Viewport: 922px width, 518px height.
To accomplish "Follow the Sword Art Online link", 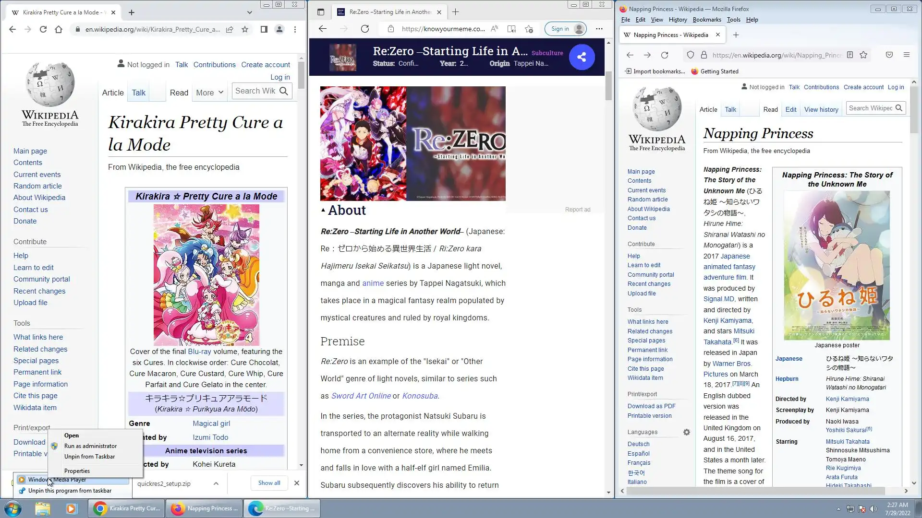I will (x=361, y=396).
